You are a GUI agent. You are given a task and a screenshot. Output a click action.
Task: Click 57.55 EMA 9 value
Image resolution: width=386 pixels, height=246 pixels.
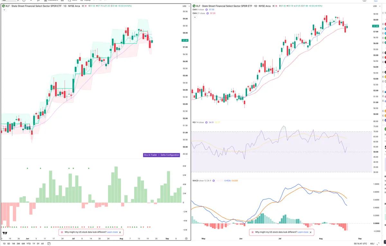coord(212,10)
